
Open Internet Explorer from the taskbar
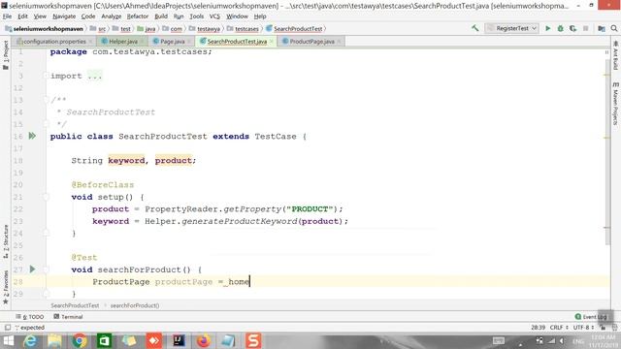point(30,340)
